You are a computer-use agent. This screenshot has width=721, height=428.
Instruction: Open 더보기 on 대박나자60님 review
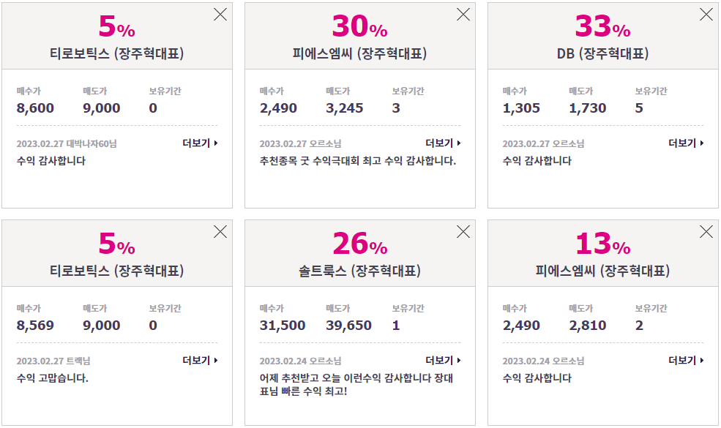[x=200, y=143]
